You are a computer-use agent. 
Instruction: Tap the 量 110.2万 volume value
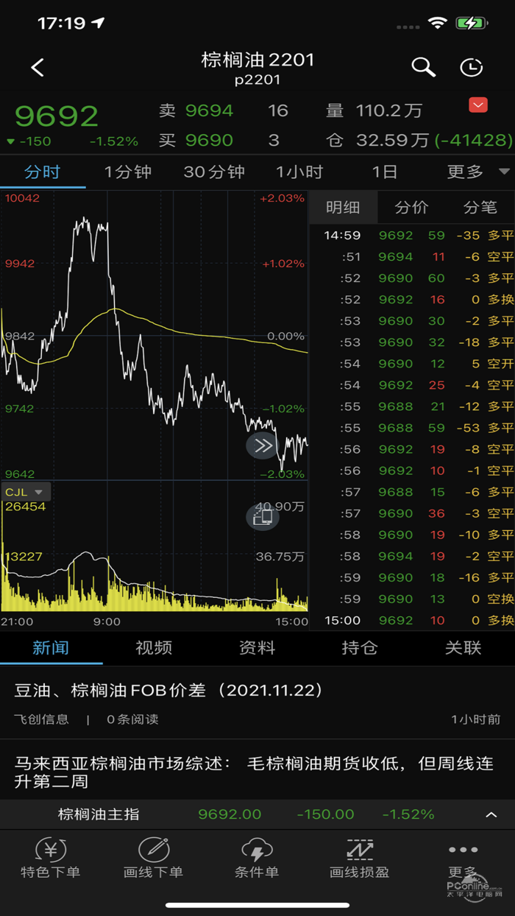(x=389, y=110)
